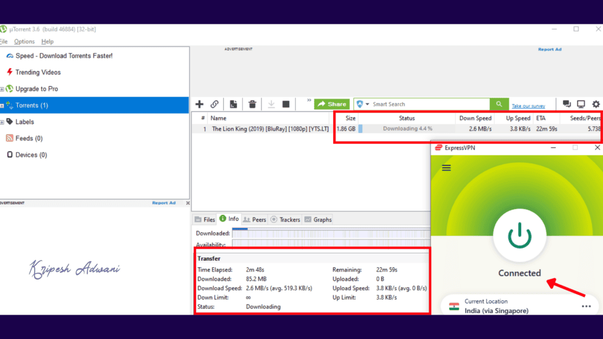Viewport: 603px width, 339px height.
Task: Click the Connected power button in ExpressVPN
Action: point(519,235)
